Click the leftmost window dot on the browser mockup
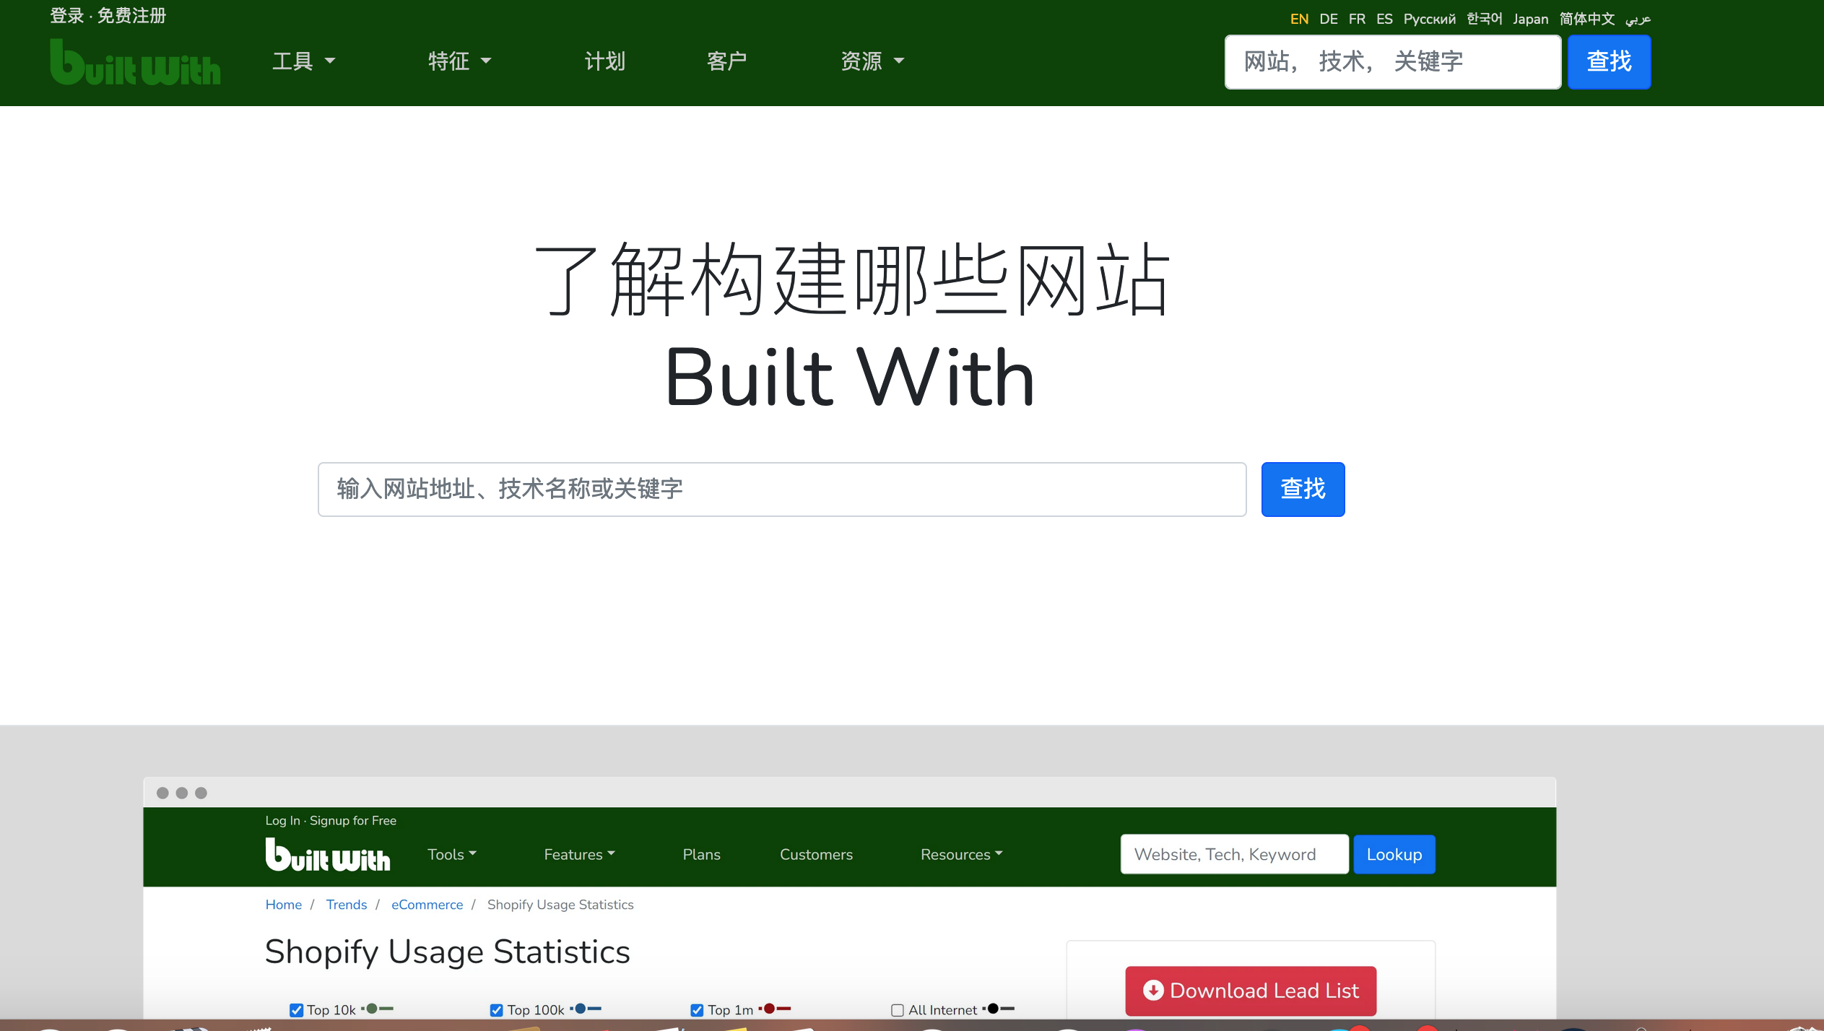 (165, 792)
